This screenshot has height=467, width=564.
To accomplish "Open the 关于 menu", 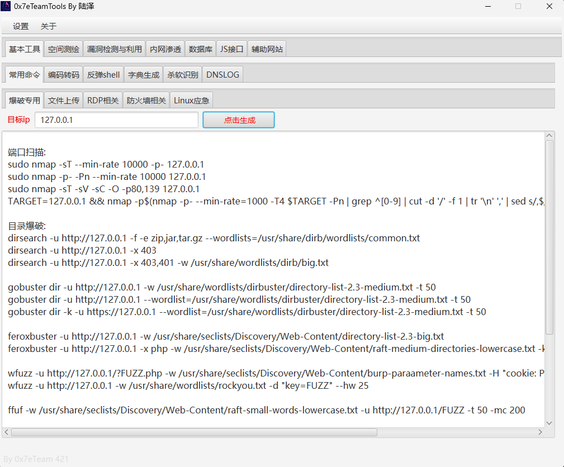I will point(49,26).
